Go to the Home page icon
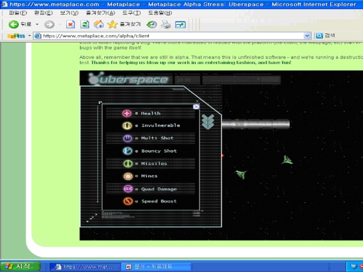The image size is (363, 272). coord(99,24)
